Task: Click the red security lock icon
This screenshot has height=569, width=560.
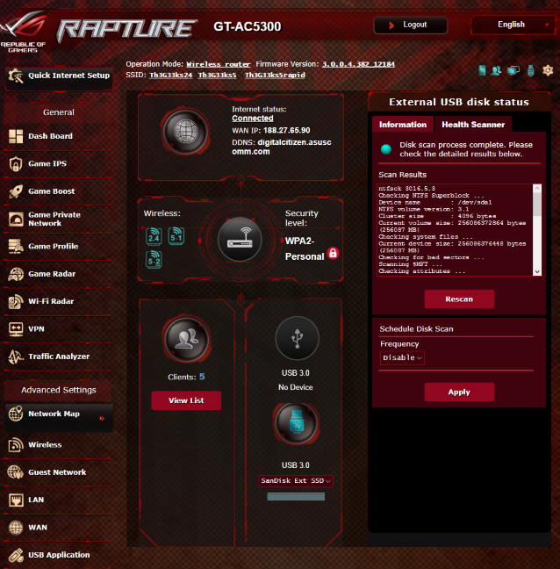Action: coord(333,253)
